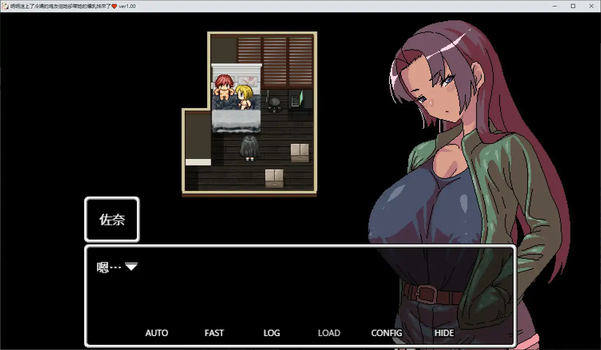The width and height of the screenshot is (601, 350).
Task: Select the dark-haired sprite standing below bed
Action: [x=249, y=148]
